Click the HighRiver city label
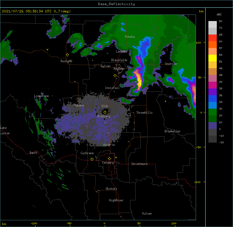 (116, 200)
